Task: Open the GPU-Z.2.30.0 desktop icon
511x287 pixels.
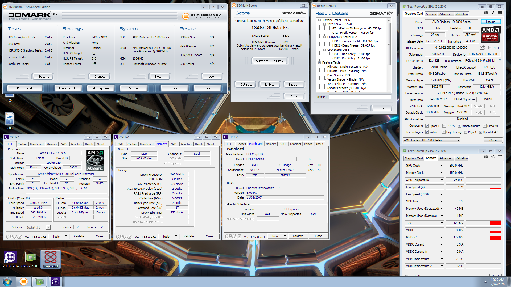Action: [x=30, y=259]
